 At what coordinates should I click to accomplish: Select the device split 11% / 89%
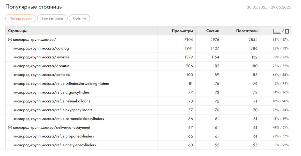tap(281, 119)
